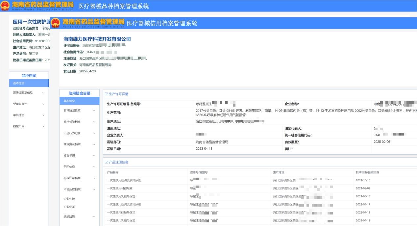Expand the 投诉举报 chevron
The height and width of the screenshot is (226, 417).
94,156
